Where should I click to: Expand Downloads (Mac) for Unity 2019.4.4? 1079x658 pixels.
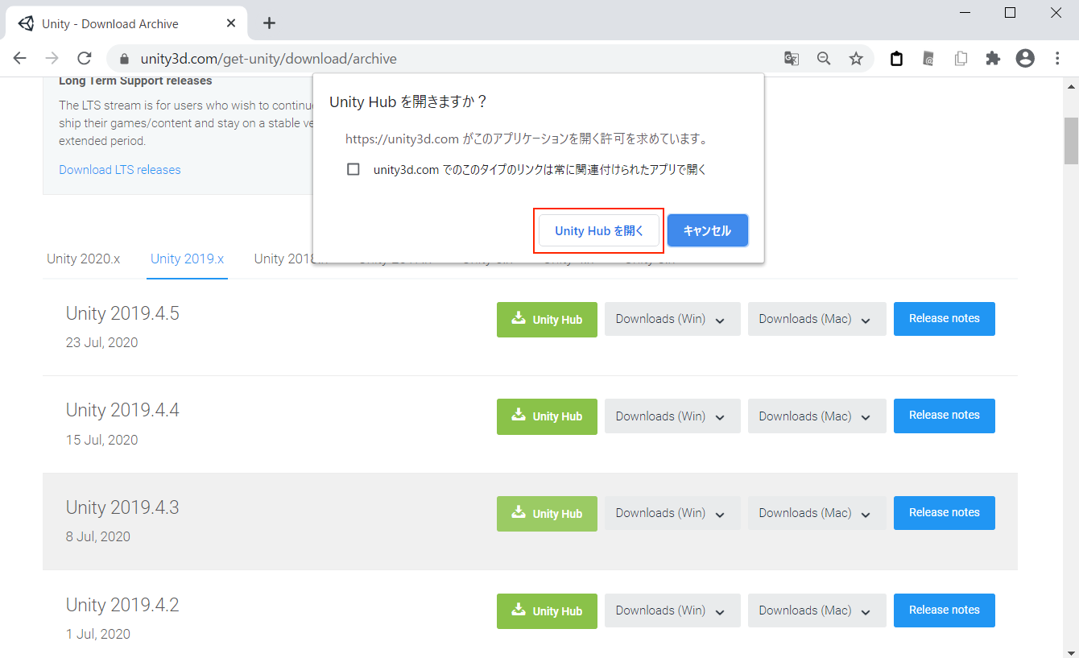816,416
